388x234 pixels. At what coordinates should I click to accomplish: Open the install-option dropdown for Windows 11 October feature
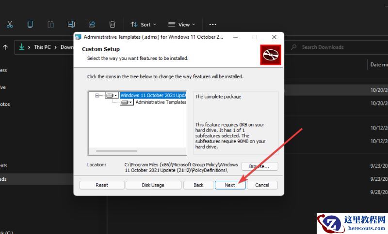pyautogui.click(x=112, y=95)
